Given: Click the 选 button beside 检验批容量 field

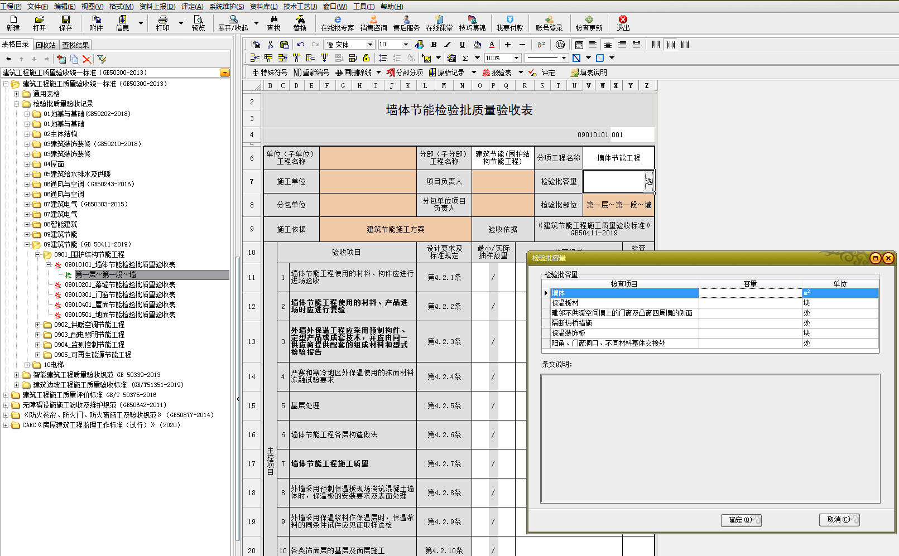Looking at the screenshot, I should pos(648,181).
